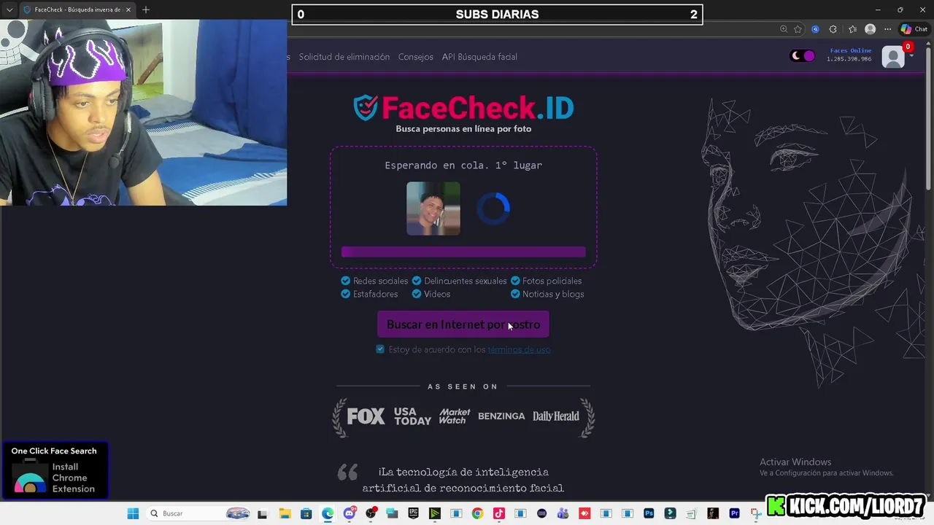Open Photoshop from the taskbar
Viewport: 934px width, 525px height.
pos(649,513)
